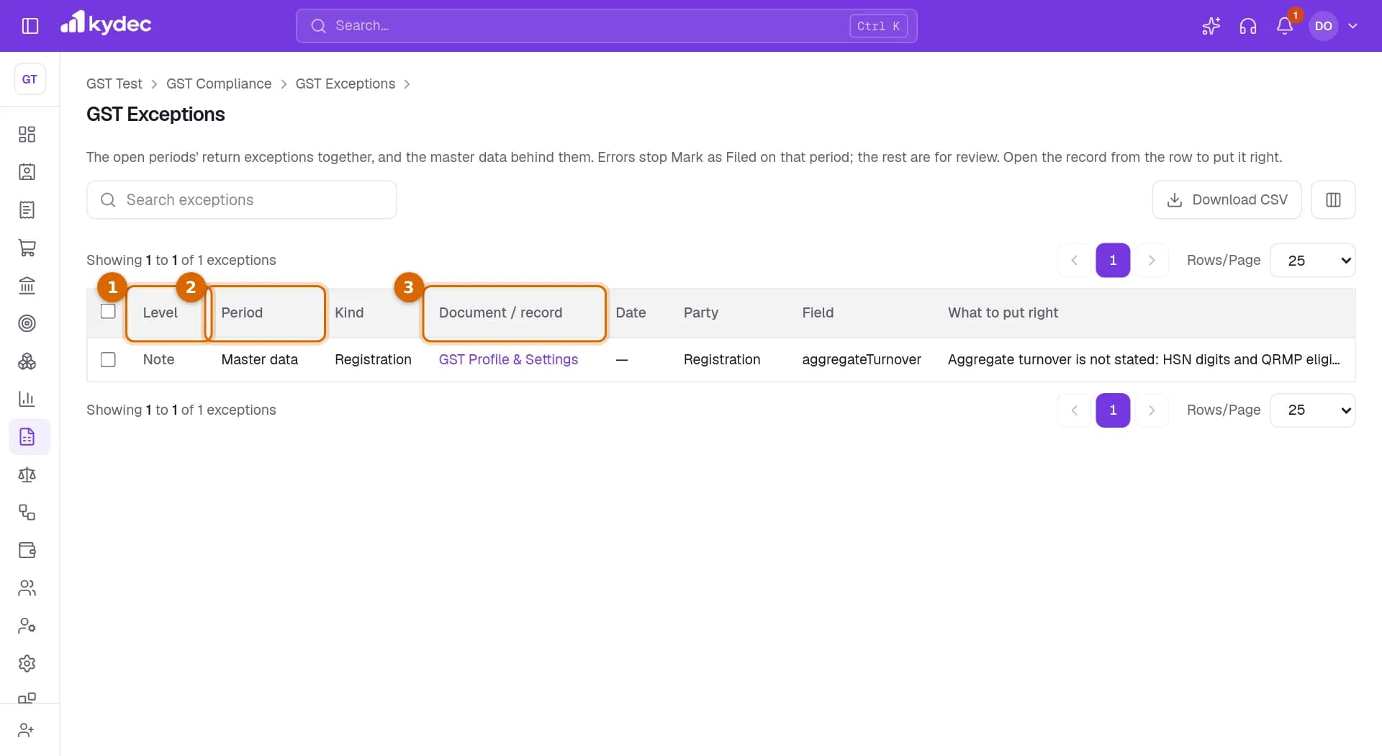1382x756 pixels.
Task: Open the shopping cart sidebar icon
Action: pyautogui.click(x=27, y=248)
